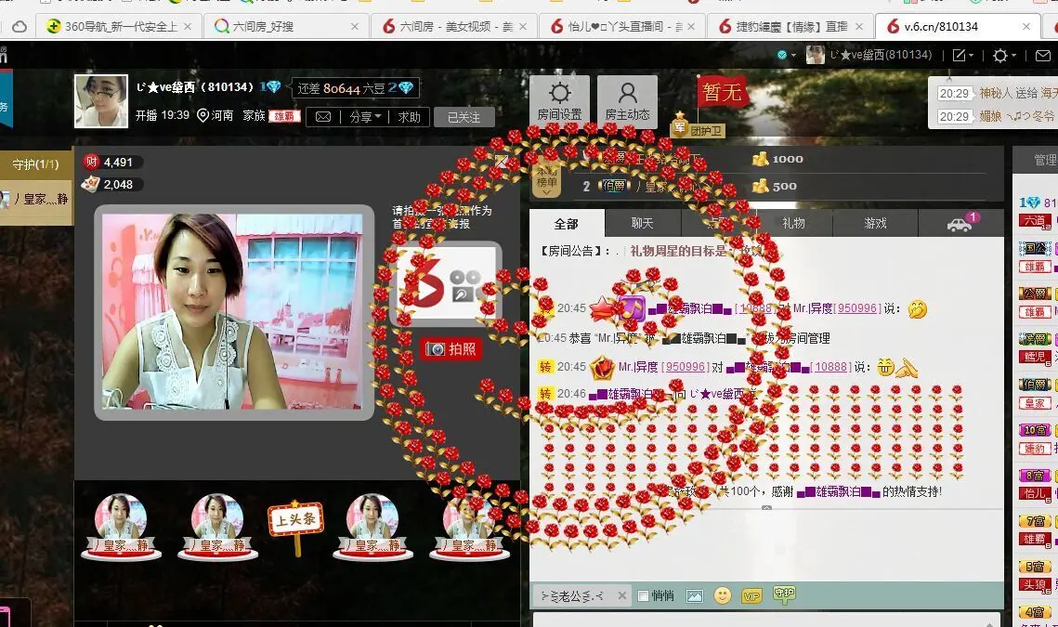This screenshot has height=627, width=1058.
Task: Click the third 皇家...静 seat avatar right of 上头条
Action: (372, 527)
